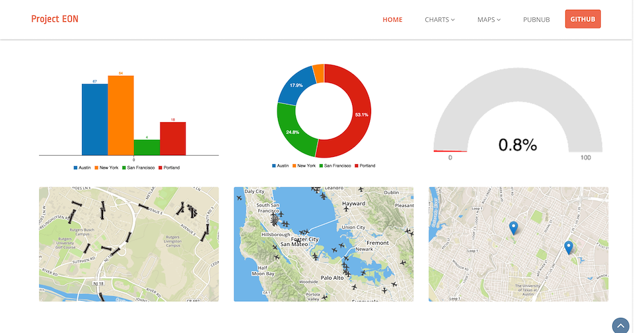
Task: Expand the CHARTS dropdown menu
Action: [439, 20]
